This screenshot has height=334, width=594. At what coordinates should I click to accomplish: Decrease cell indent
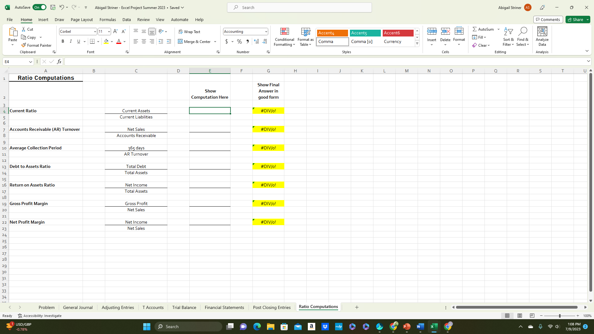[x=161, y=41]
